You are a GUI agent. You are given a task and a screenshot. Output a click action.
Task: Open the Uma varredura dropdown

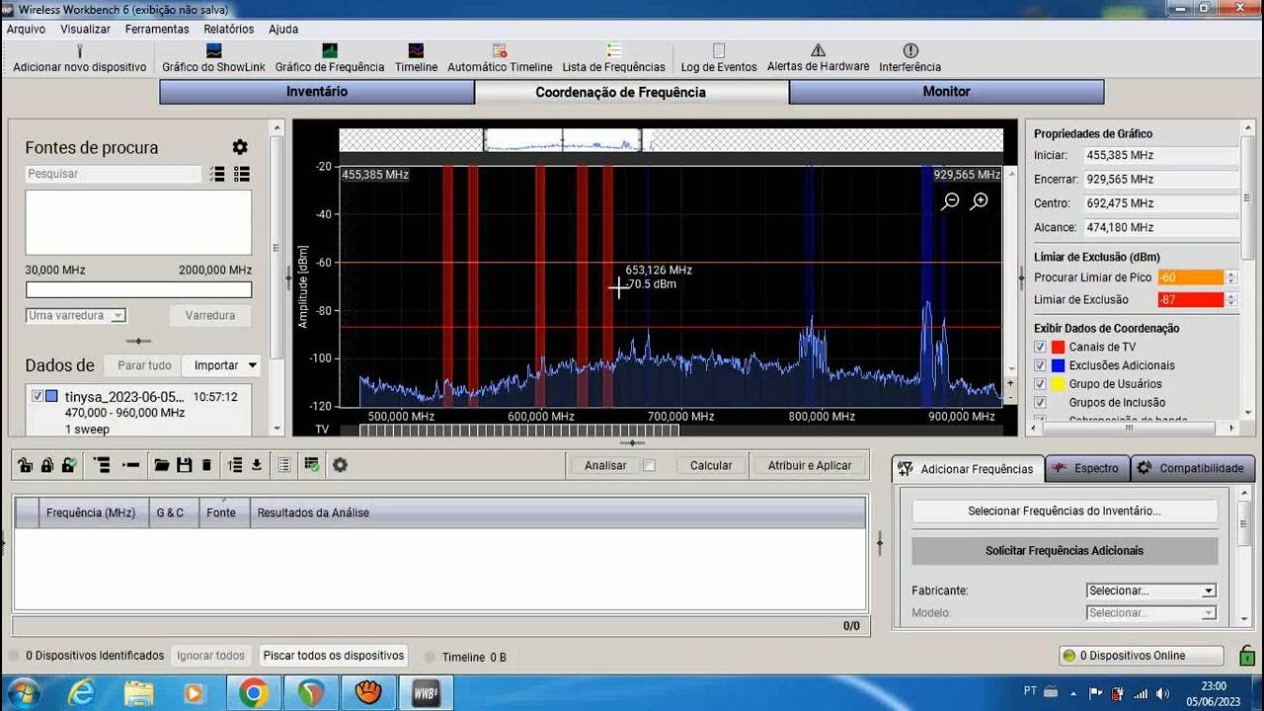tap(76, 316)
